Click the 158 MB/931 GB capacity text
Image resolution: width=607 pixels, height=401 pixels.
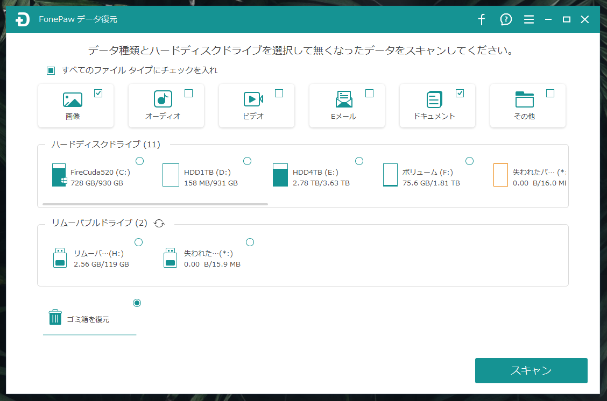click(211, 183)
